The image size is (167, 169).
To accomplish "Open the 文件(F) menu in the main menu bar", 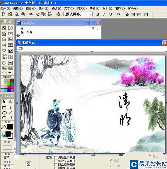I will [x=5, y=8].
